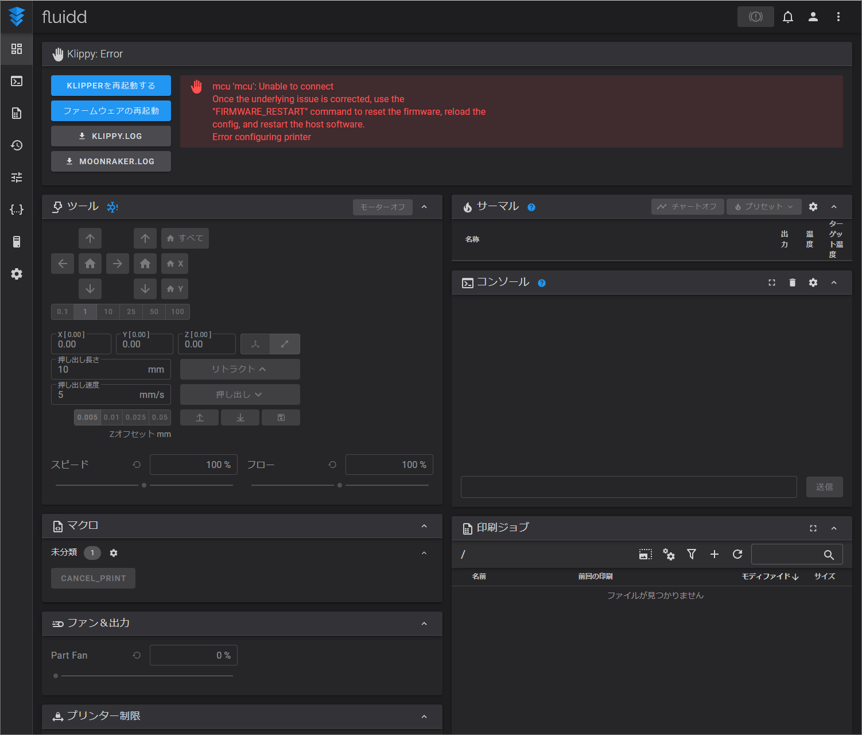Select 10 move distance
862x735 pixels.
(108, 312)
